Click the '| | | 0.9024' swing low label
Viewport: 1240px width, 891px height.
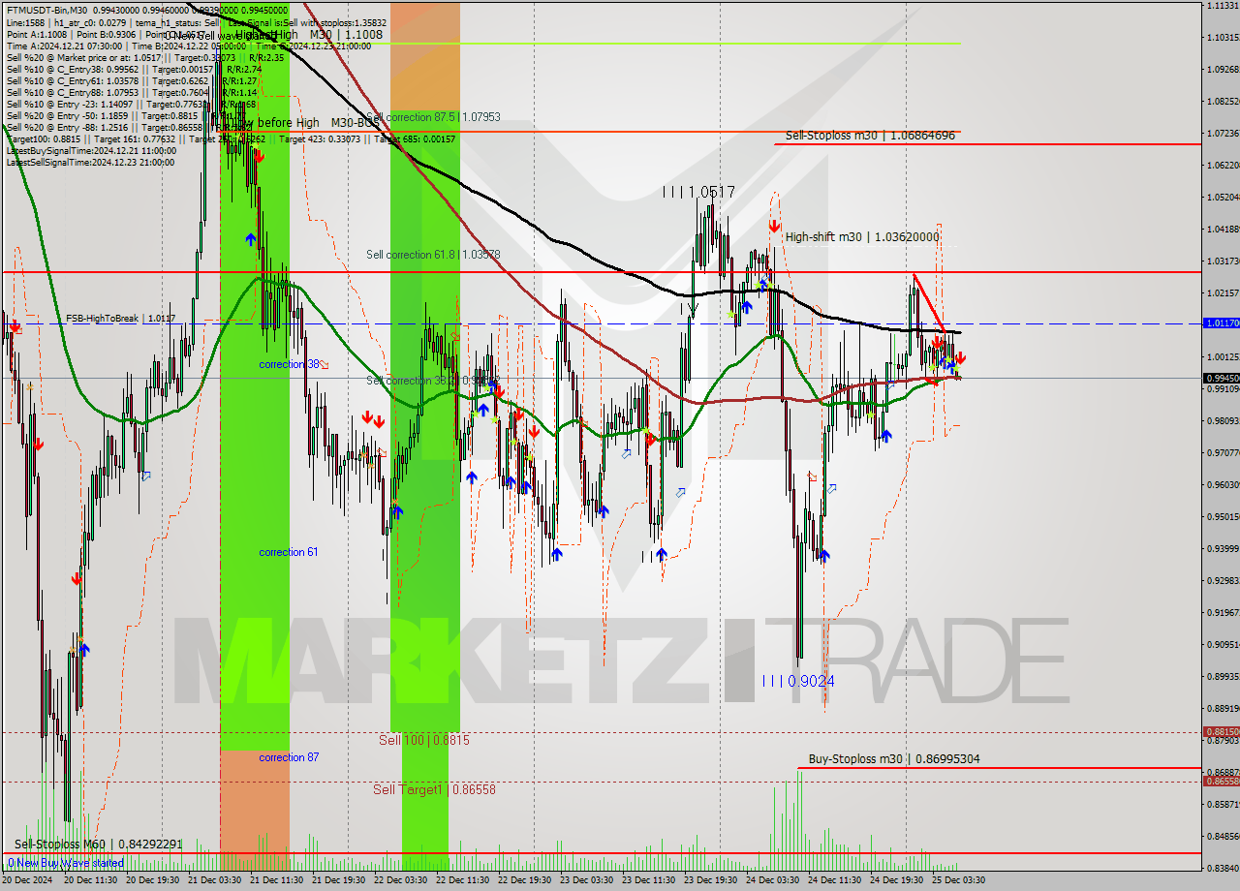797,681
